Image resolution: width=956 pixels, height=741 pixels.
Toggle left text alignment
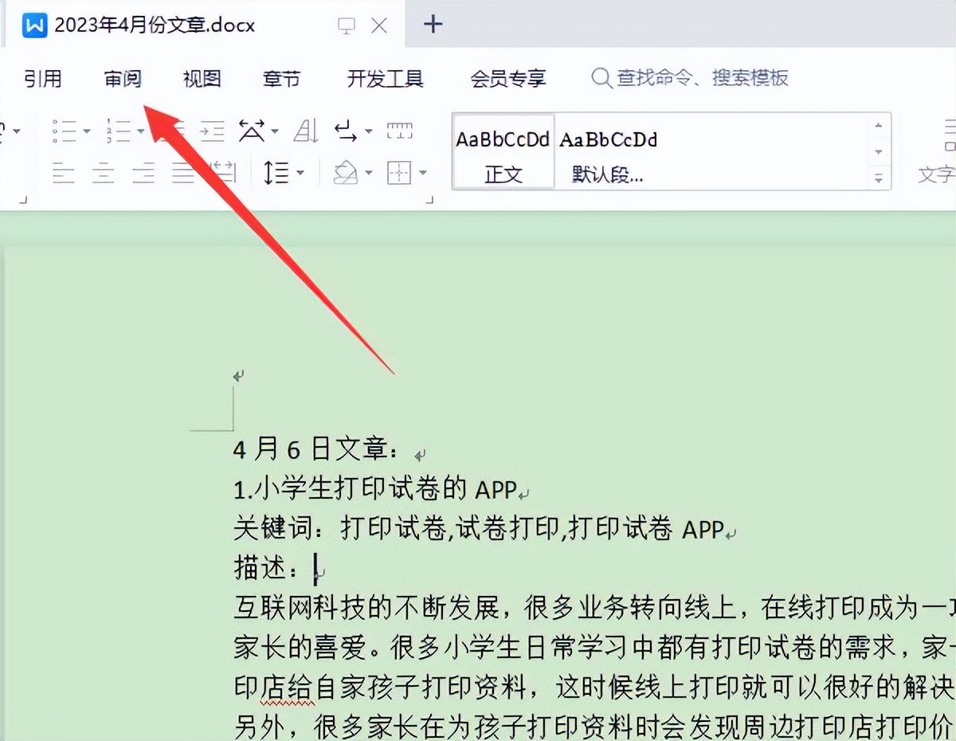[62, 172]
